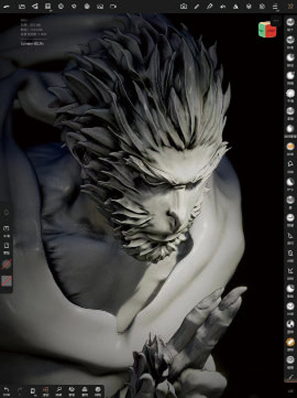Open the history curved-arrow icon in top bar

(x=223, y=7)
